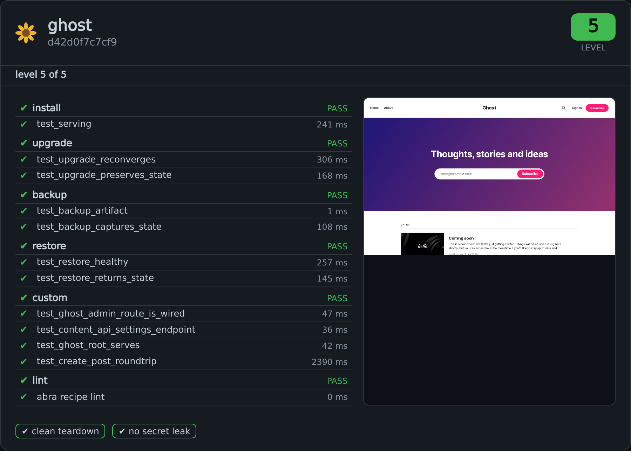Click the checkmark beside test_restore_healthy
Viewport: 631px width, 451px height.
click(x=24, y=262)
